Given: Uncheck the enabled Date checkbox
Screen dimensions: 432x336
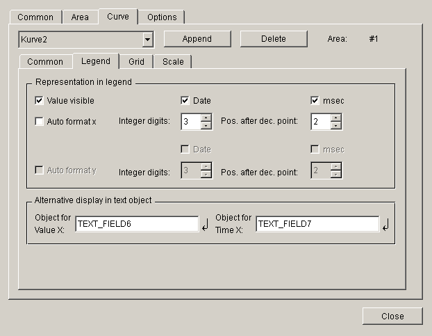Looking at the screenshot, I should coord(185,101).
